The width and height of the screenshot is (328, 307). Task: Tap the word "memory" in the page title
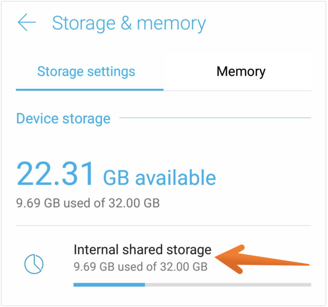point(171,23)
